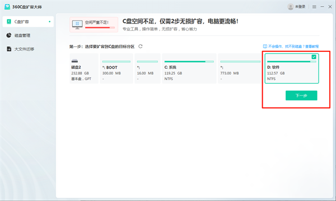
Task: Click the 大文件迁移 file icon
Action: (9, 49)
